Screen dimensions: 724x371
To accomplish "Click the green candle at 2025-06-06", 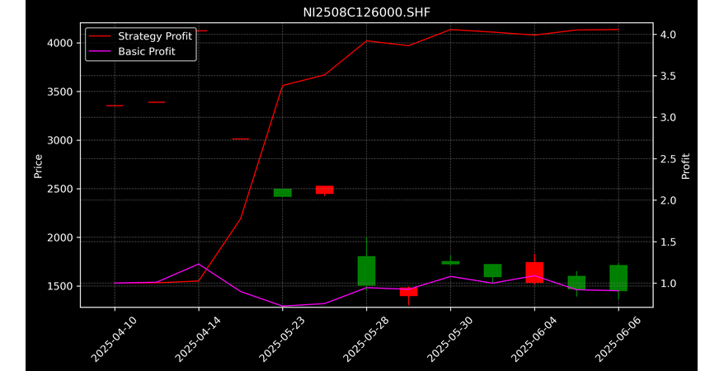I will tap(618, 278).
